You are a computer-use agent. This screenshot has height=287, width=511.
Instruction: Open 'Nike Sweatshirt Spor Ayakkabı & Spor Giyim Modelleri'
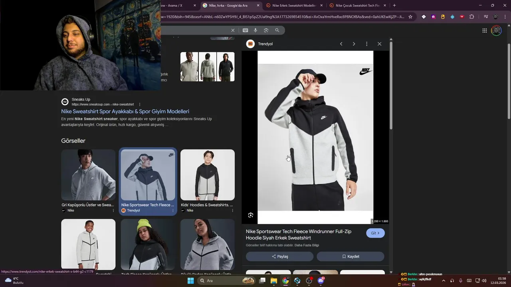tap(125, 112)
